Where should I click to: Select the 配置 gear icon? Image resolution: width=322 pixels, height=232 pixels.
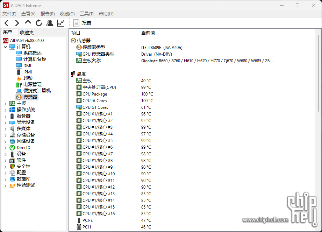[x=12, y=173]
